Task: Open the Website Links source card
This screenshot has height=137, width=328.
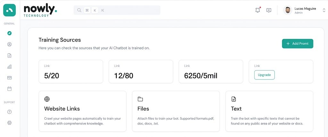Action: coord(82,111)
